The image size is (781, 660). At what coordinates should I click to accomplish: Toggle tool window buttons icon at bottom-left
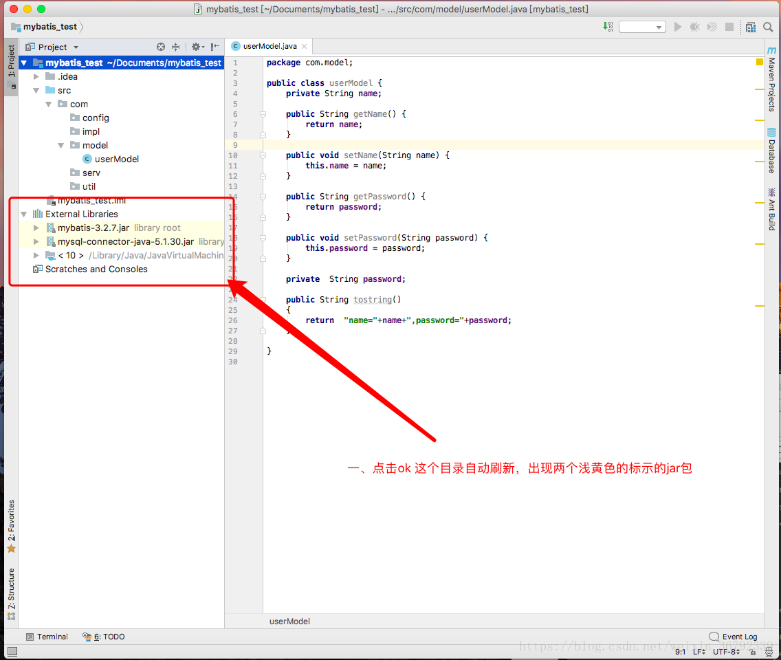pos(12,652)
